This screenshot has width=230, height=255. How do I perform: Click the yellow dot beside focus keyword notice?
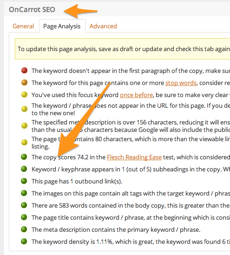(24, 95)
